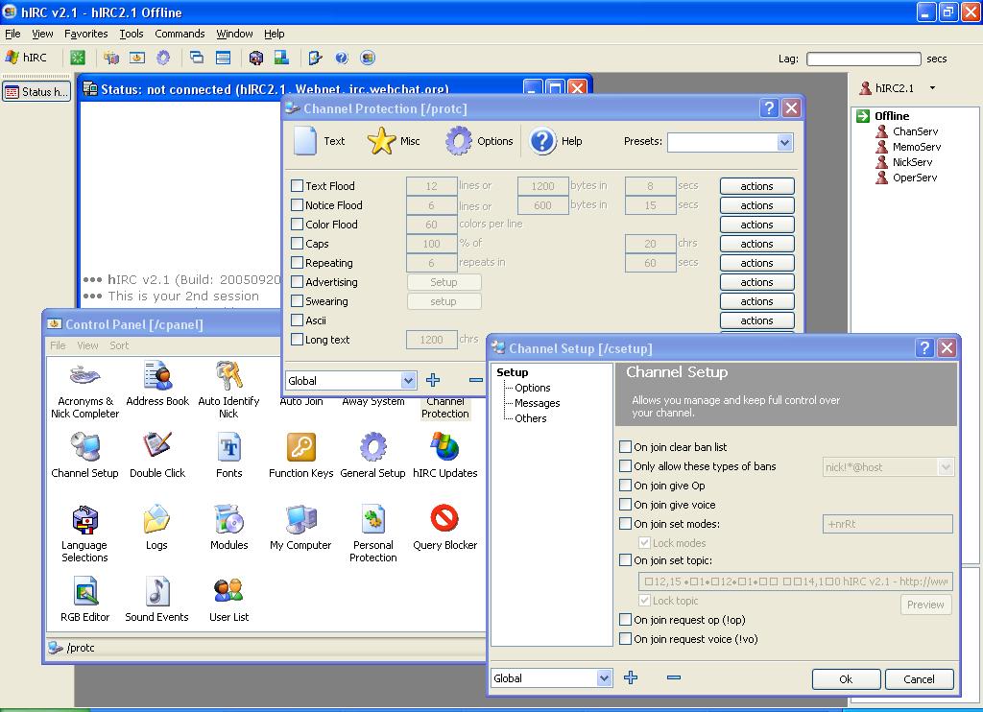
Task: Open hIRC Updates icon
Action: [444, 447]
